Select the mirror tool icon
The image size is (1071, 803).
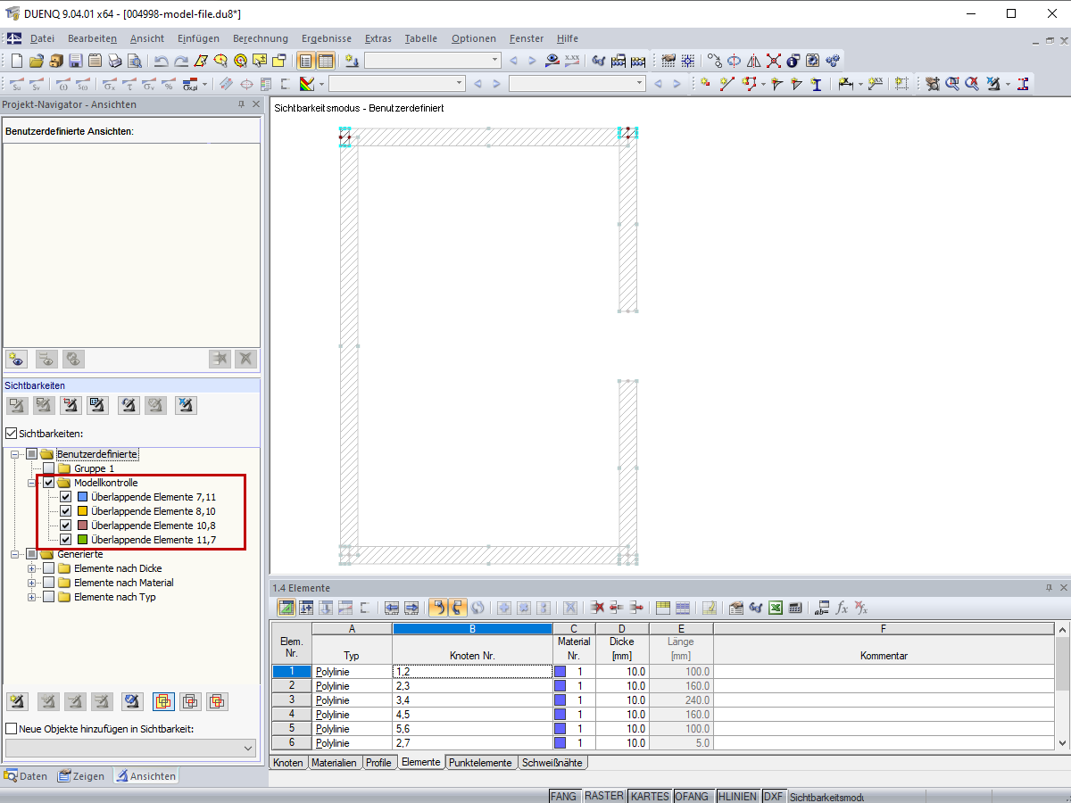pyautogui.click(x=754, y=61)
